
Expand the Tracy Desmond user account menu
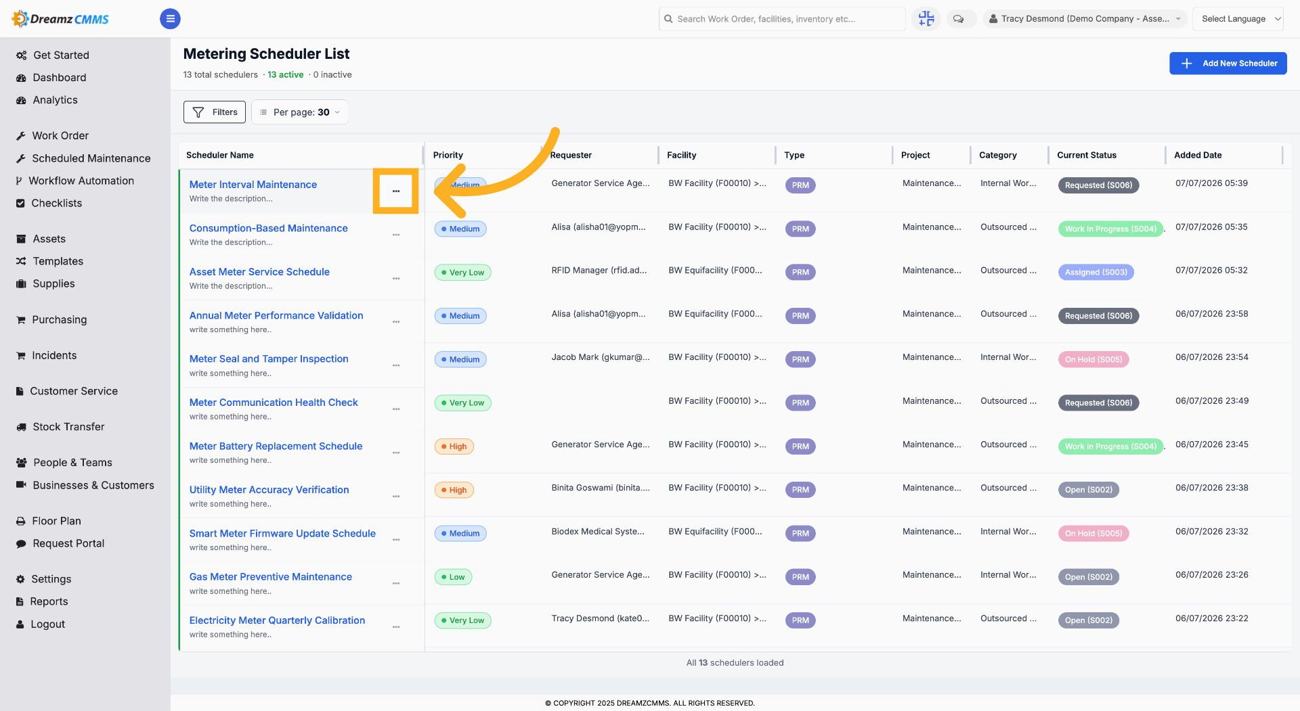[x=1083, y=19]
